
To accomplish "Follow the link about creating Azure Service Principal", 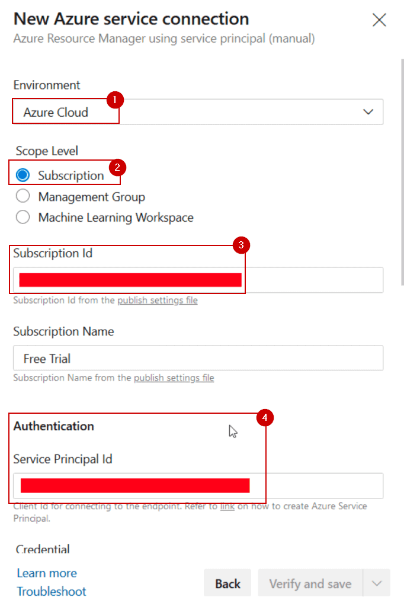I will 227,507.
